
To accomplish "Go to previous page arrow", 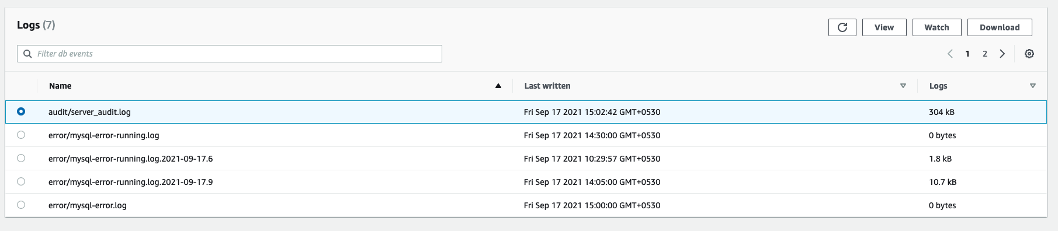I will [x=950, y=54].
